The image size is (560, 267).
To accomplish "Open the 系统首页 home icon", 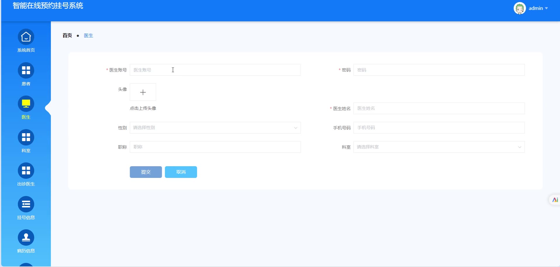I will tap(26, 37).
